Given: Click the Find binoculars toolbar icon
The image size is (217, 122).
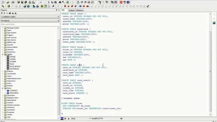Looking at the screenshot, I should pyautogui.click(x=60, y=2).
